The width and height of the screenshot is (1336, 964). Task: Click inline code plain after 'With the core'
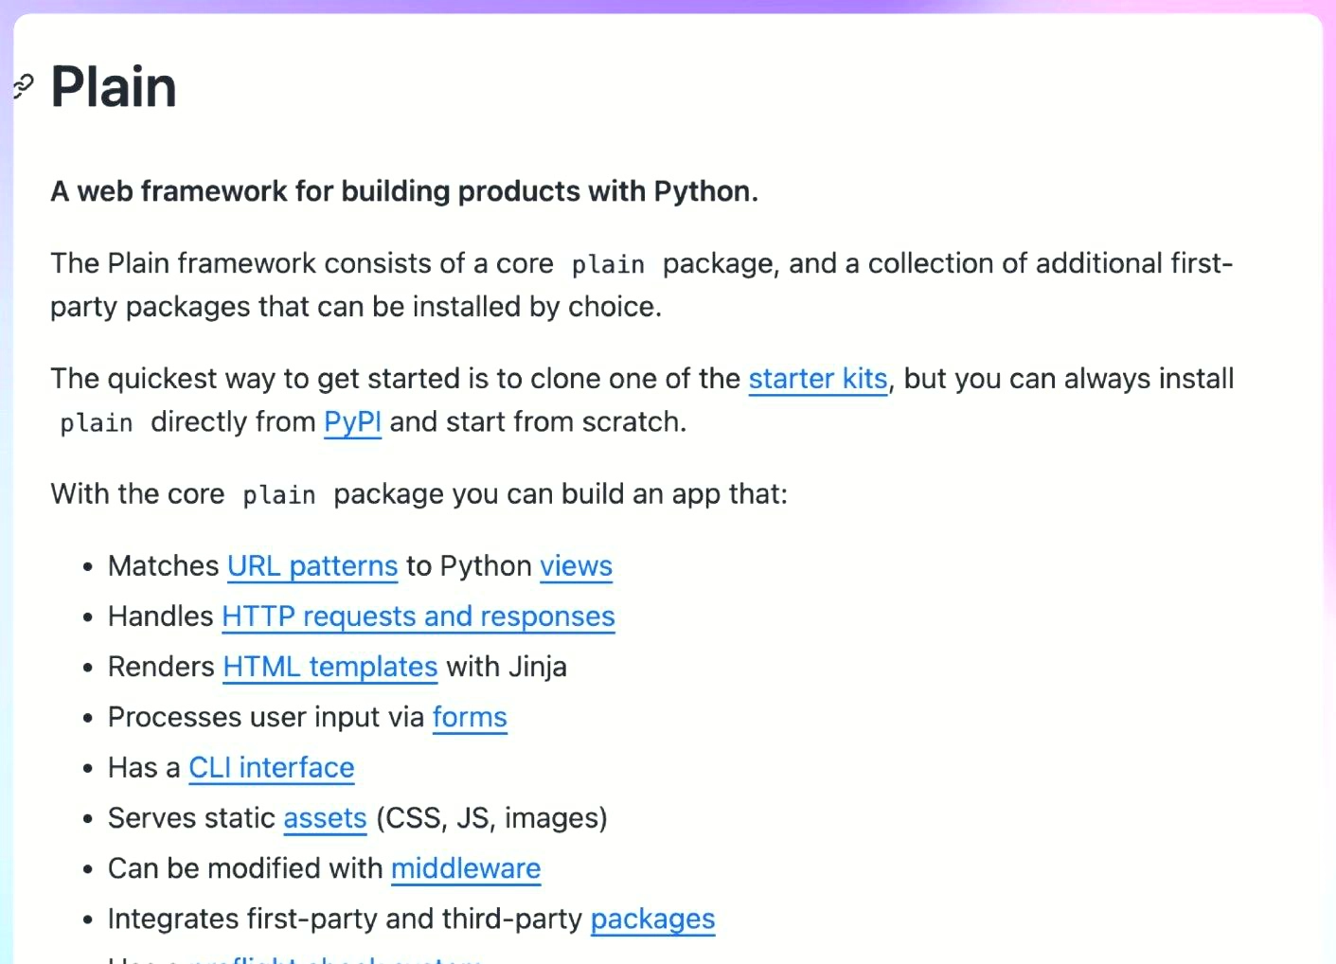point(278,495)
